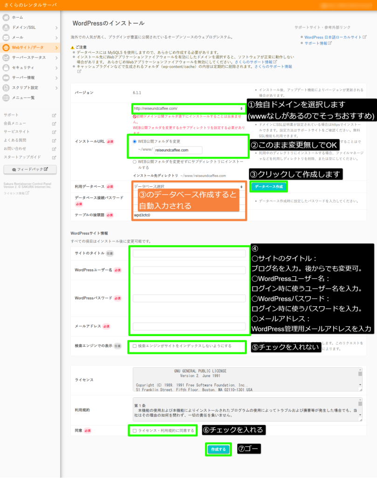Click the 作成する submit button
This screenshot has width=377, height=478.
coord(219,450)
